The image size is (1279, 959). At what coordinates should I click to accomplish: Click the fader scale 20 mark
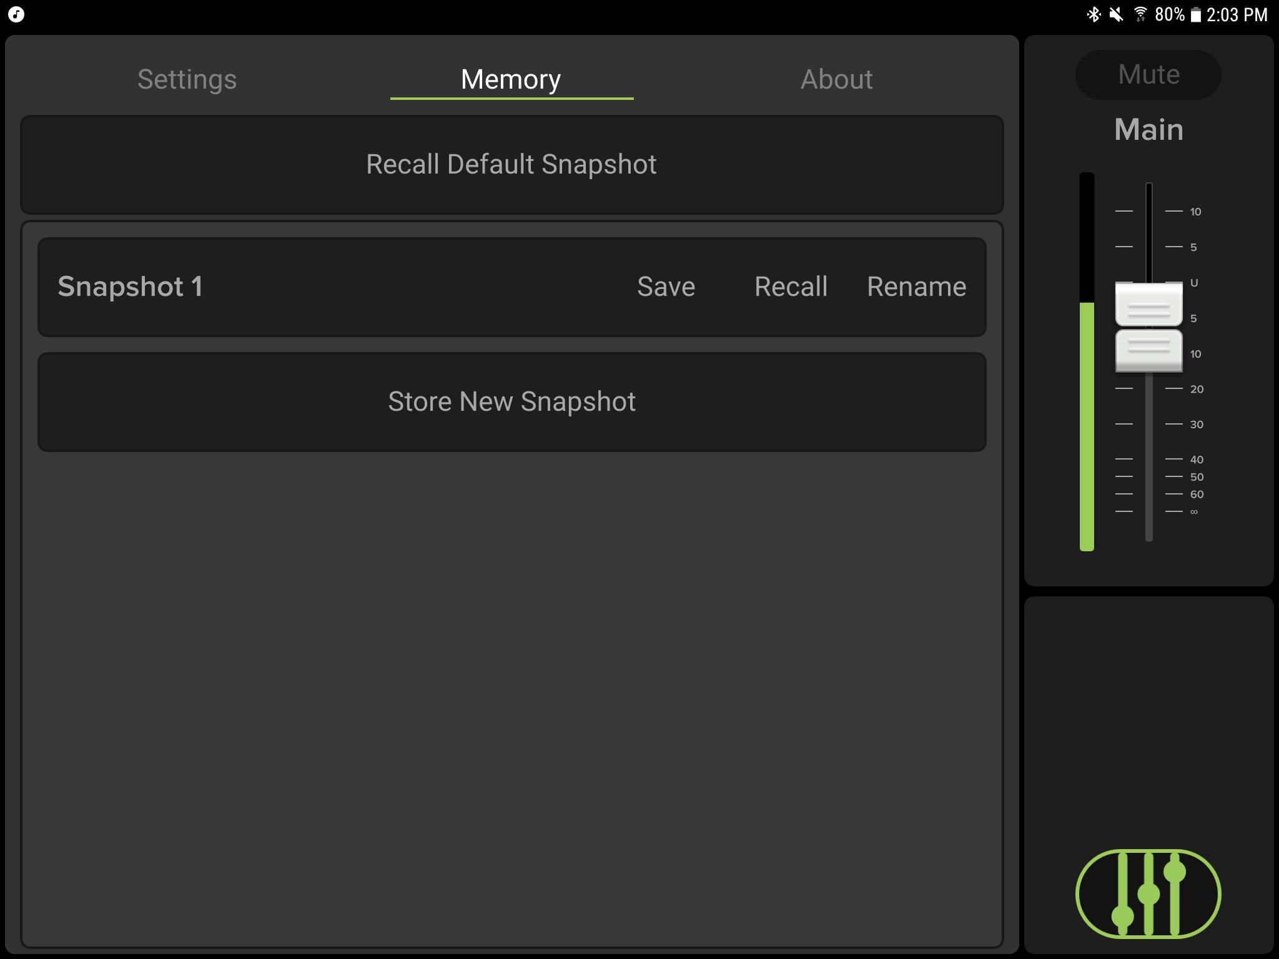1197,389
